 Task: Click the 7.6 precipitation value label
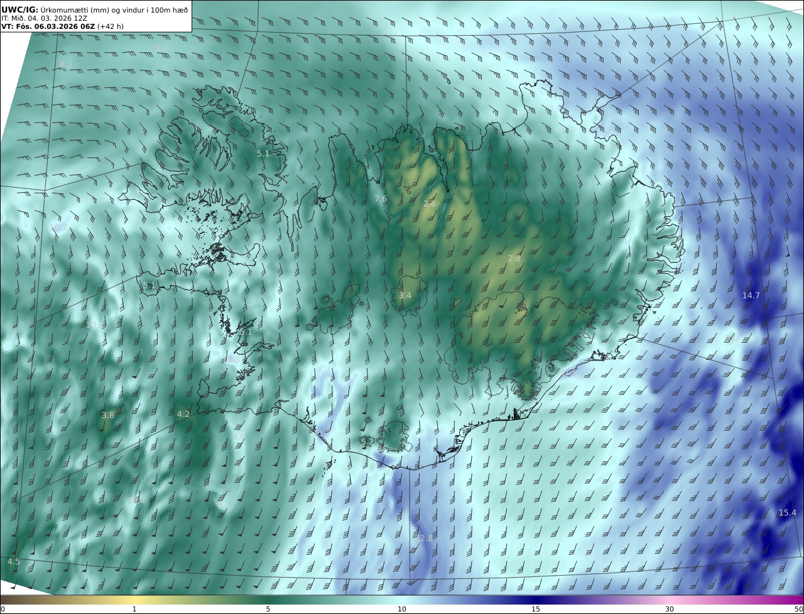pos(381,199)
